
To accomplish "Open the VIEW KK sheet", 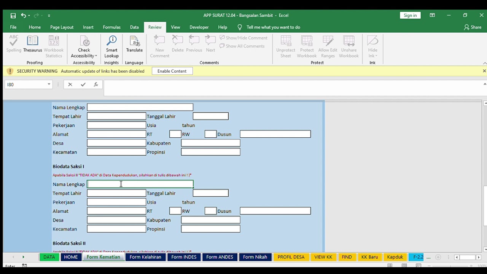I will 323,257.
